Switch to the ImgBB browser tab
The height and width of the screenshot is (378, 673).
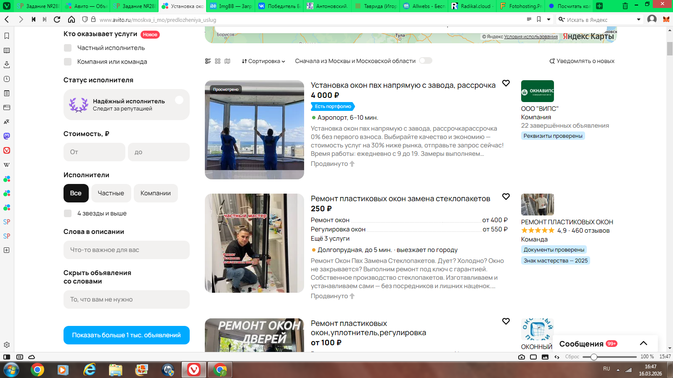231,6
